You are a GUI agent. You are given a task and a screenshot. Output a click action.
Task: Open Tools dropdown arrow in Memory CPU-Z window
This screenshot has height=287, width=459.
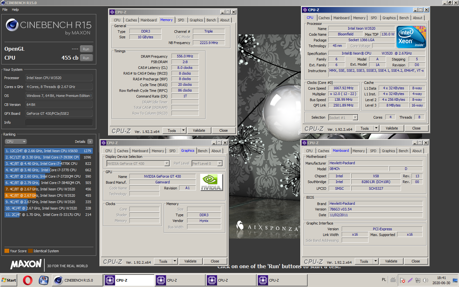[x=183, y=130]
